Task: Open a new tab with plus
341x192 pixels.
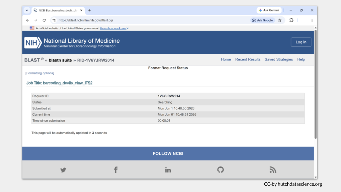Action: (x=90, y=10)
